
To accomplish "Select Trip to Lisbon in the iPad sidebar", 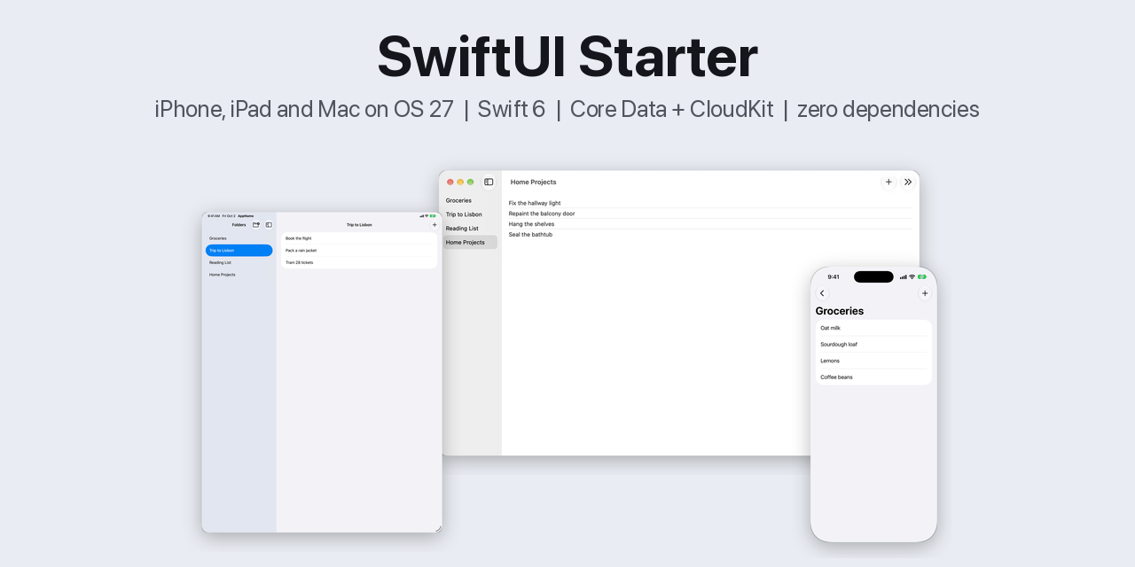I will point(239,251).
